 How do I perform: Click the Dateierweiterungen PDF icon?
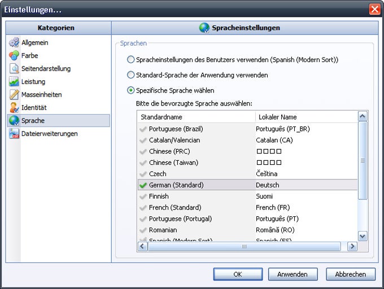click(x=14, y=134)
